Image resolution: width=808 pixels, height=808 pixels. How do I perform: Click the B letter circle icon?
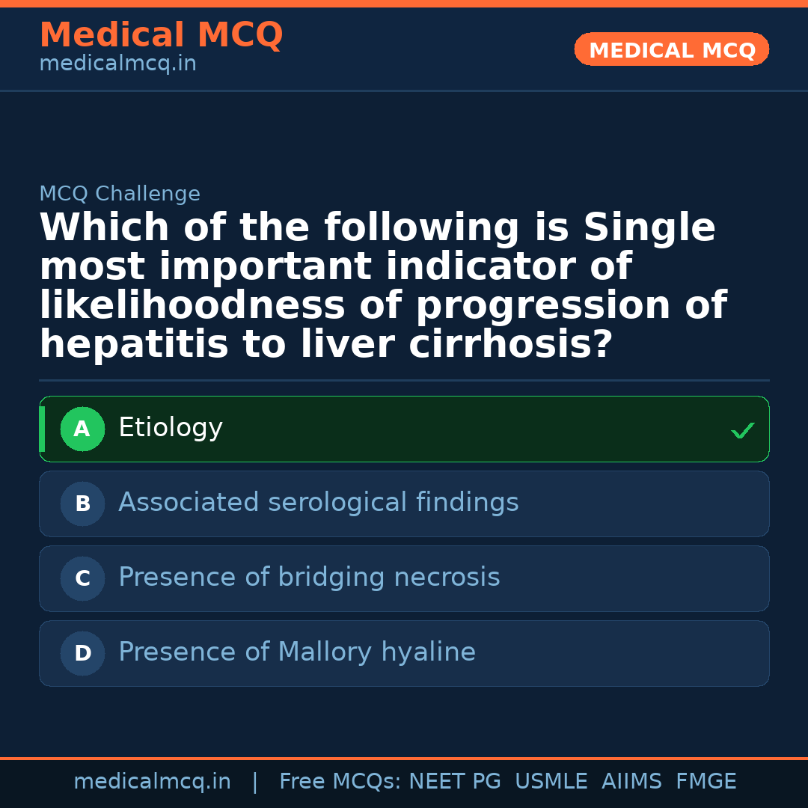pos(82,504)
